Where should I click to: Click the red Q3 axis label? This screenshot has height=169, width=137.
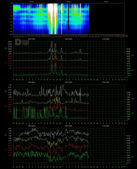(6, 106)
